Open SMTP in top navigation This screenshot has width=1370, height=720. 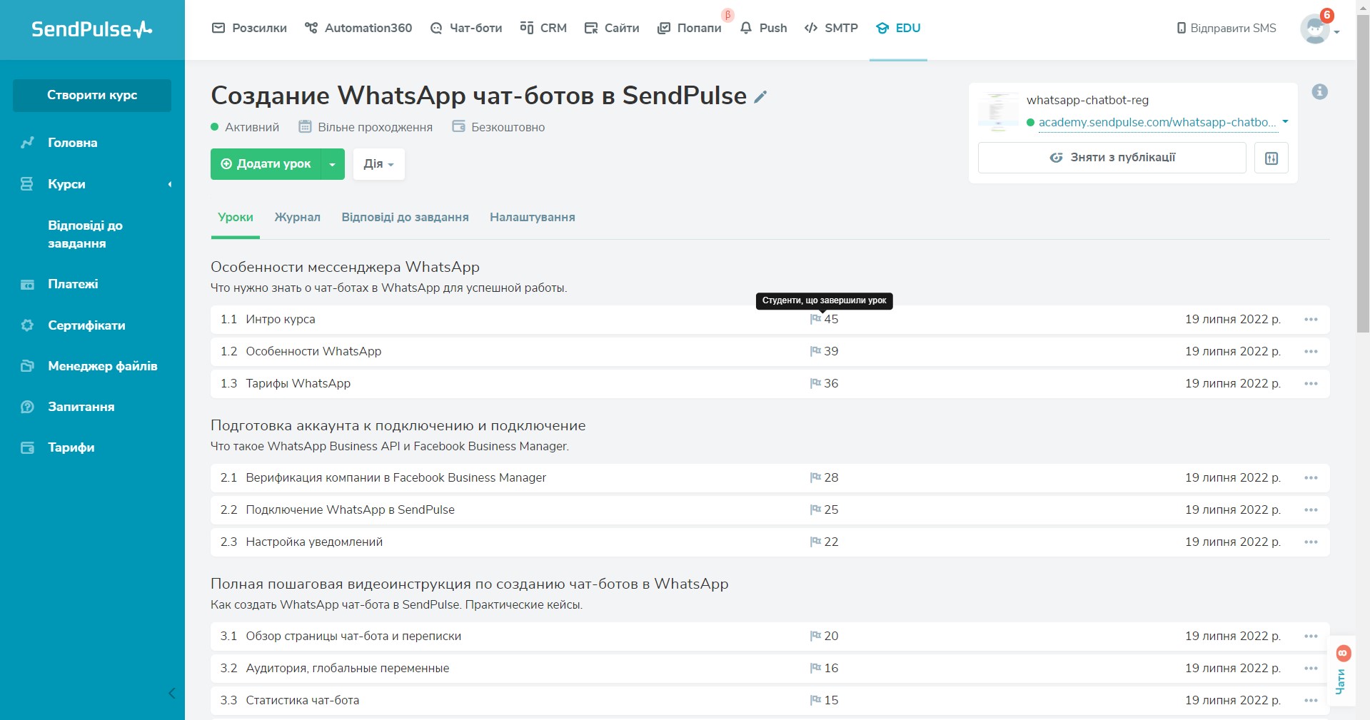click(x=831, y=28)
